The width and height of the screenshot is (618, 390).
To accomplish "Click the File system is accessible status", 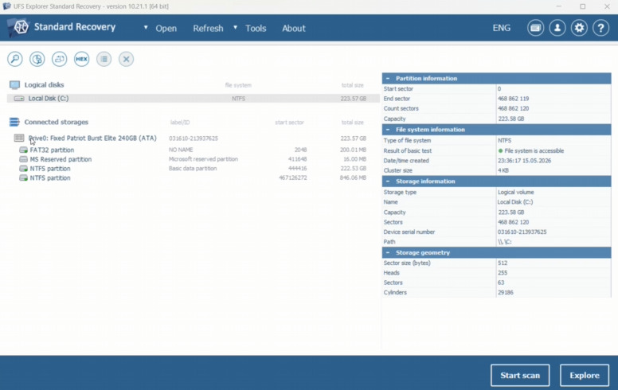I will (x=531, y=151).
